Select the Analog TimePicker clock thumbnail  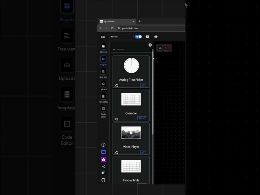pyautogui.click(x=131, y=65)
